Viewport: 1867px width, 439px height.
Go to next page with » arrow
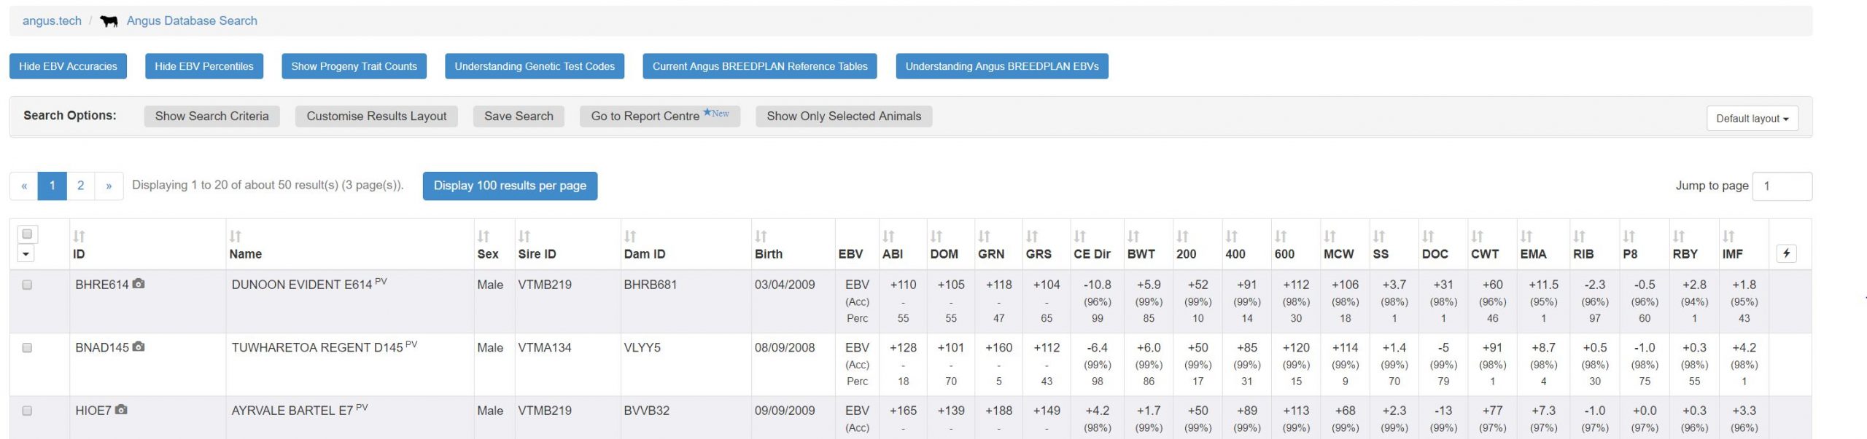(x=109, y=186)
